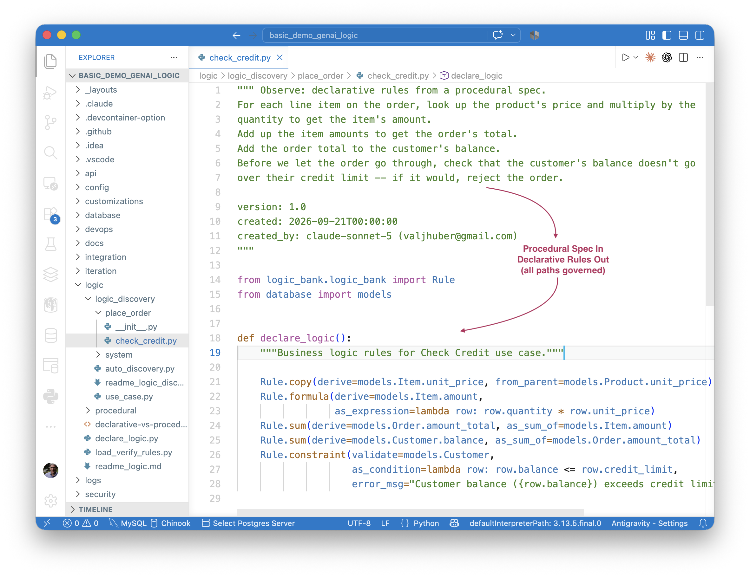The image size is (750, 577).
Task: Click the ChatGPT icon in editor toolbar
Action: click(667, 57)
